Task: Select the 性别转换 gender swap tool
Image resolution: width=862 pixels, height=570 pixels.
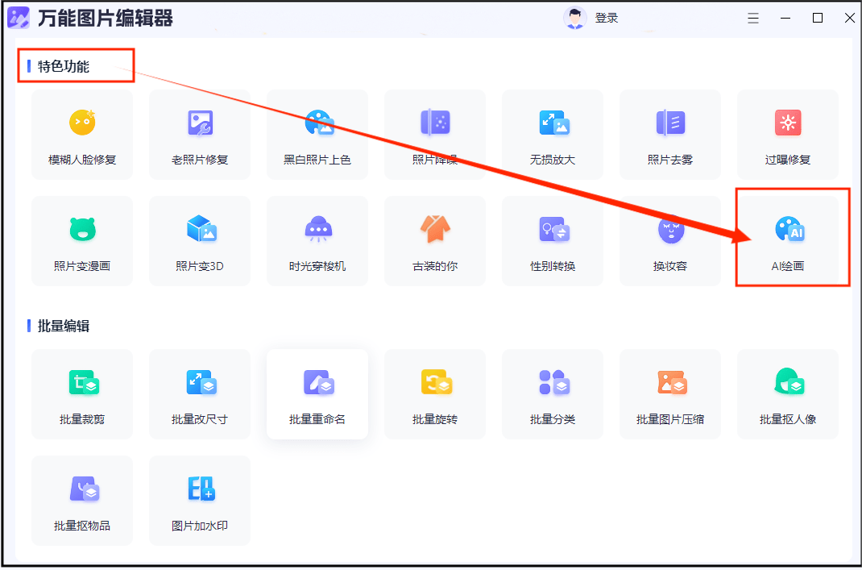Action: click(553, 240)
